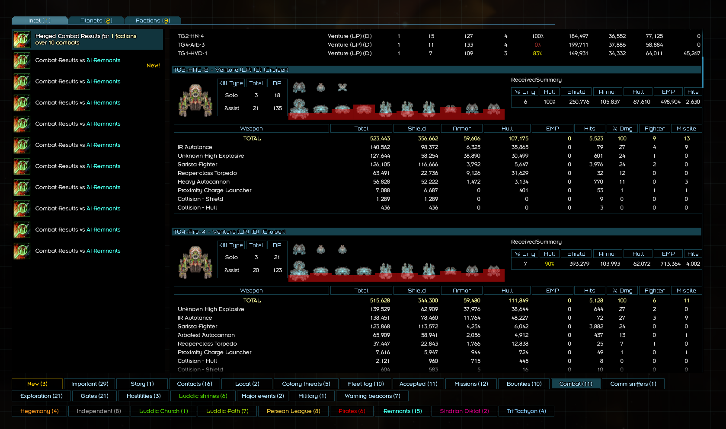
Task: Click the Arbalest Autocannon weapon row
Action: tap(438, 335)
